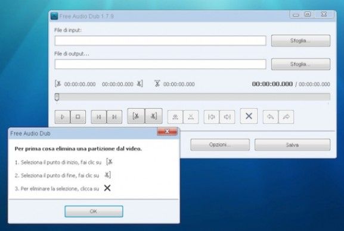Stop playback with the stop button
The height and width of the screenshot is (231, 344).
click(x=78, y=117)
